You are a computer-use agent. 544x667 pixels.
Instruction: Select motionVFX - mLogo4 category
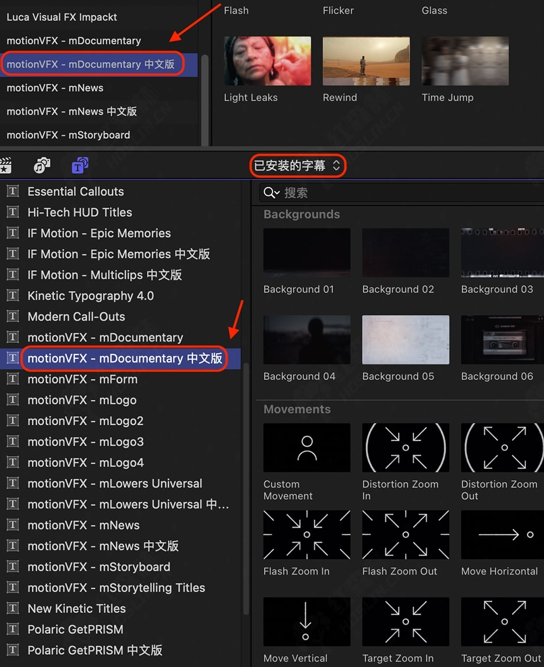coord(85,462)
